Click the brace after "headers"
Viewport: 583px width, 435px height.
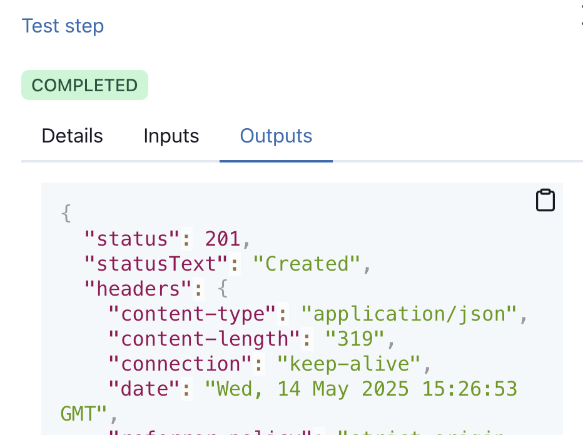[x=222, y=289]
